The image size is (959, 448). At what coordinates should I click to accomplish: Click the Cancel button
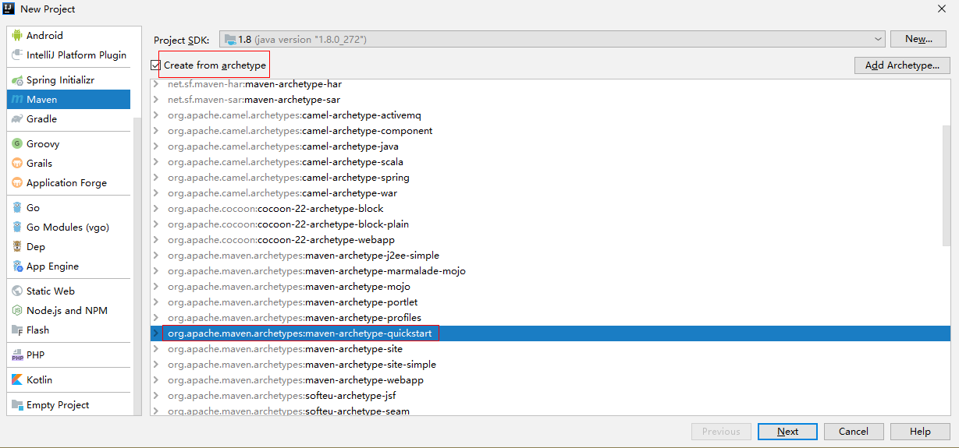click(854, 432)
